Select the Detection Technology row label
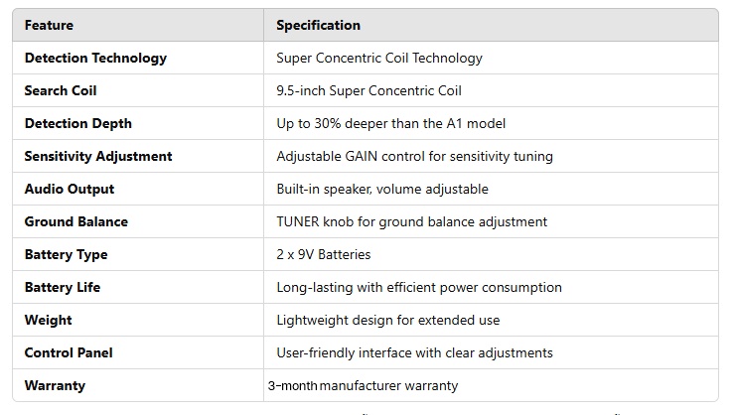This screenshot has height=415, width=736. (95, 58)
